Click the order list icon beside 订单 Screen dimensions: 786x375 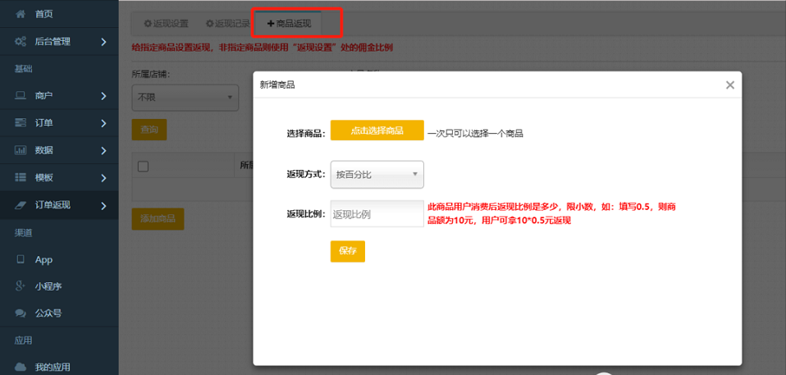[21, 123]
